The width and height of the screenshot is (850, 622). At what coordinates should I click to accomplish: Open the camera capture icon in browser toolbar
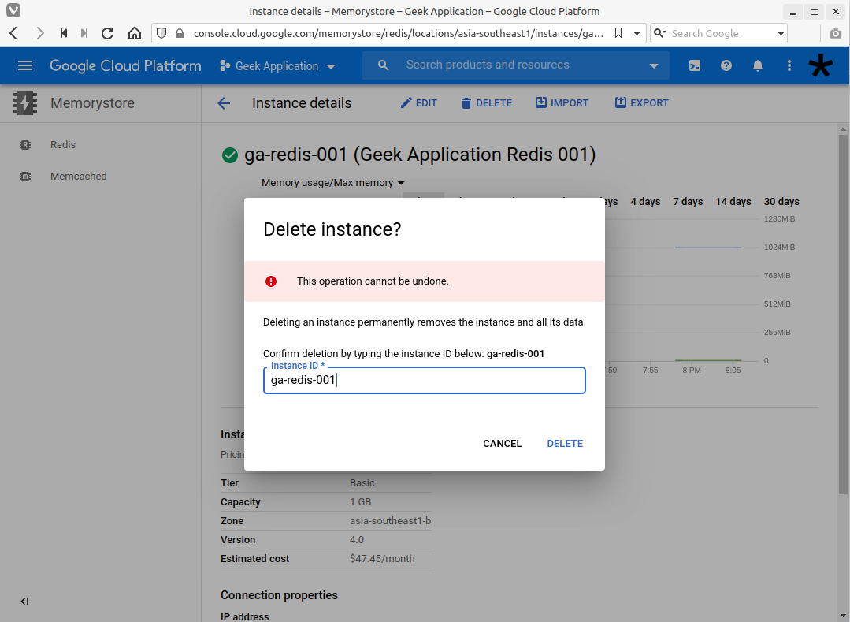835,33
